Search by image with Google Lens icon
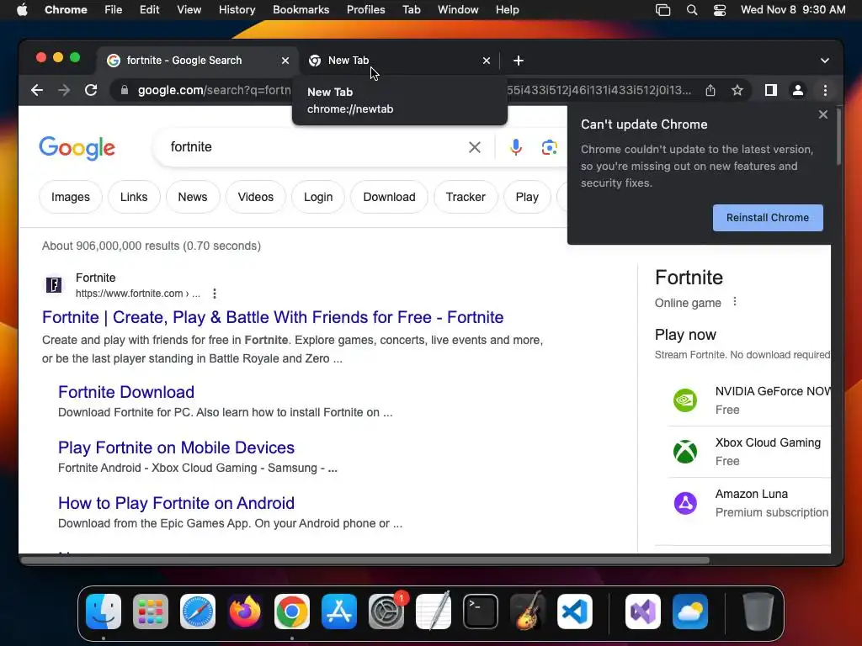This screenshot has width=862, height=646. point(549,147)
